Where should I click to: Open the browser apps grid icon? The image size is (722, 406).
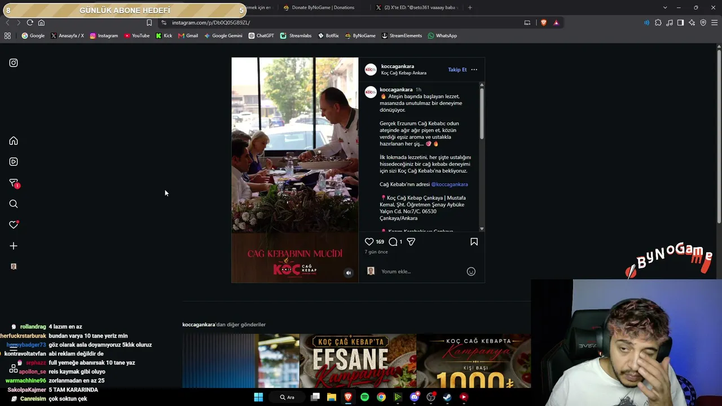click(7, 36)
